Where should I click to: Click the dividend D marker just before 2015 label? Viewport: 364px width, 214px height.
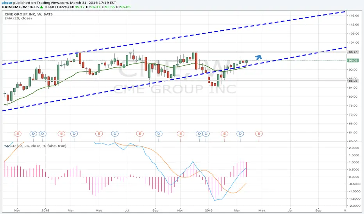[x=43, y=133]
